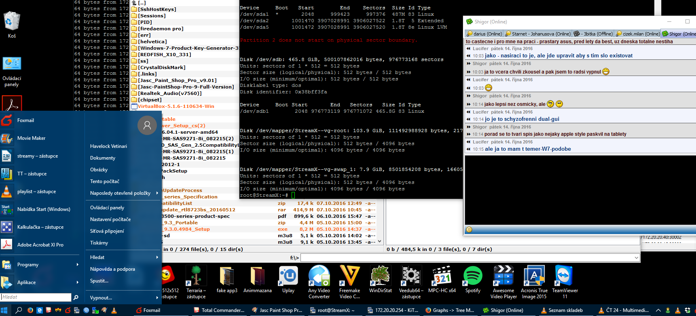Click the user avatar in start menu

147,125
